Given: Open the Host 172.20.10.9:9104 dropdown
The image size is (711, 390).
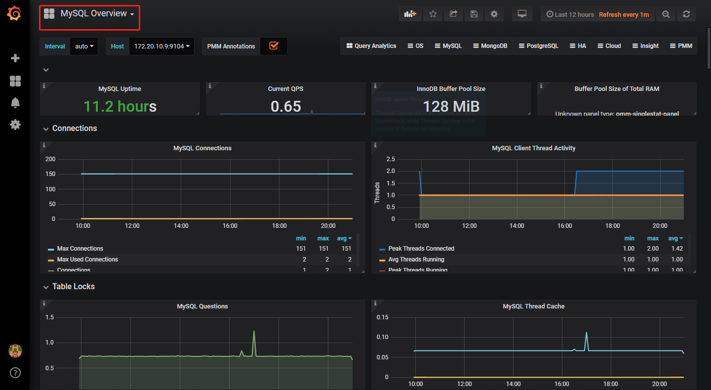Looking at the screenshot, I should click(161, 46).
